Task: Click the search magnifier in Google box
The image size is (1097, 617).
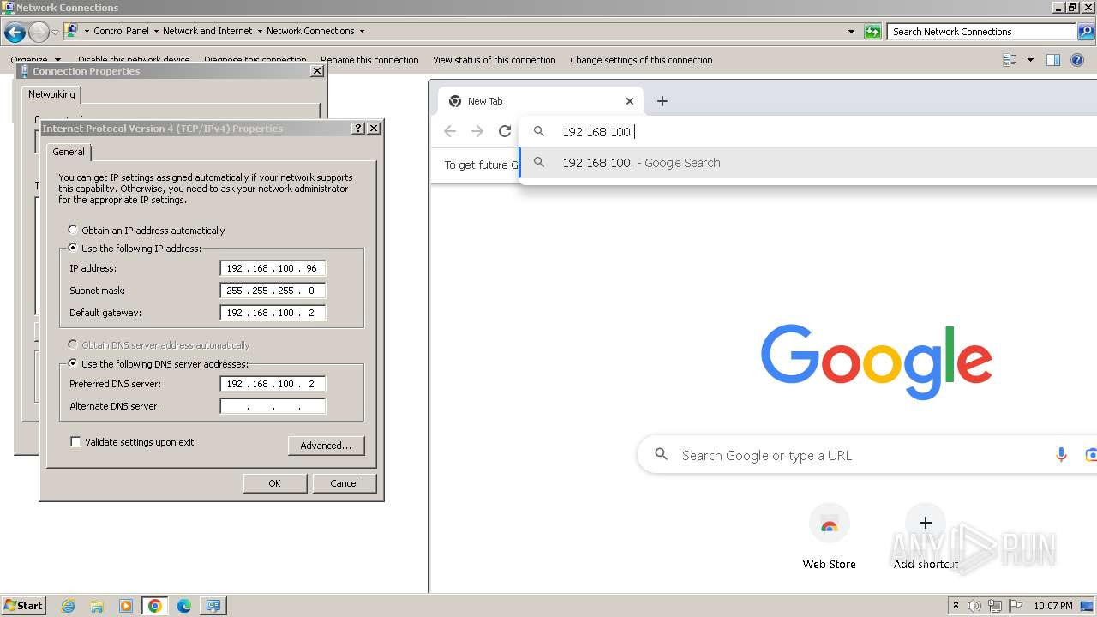Action: tap(661, 455)
